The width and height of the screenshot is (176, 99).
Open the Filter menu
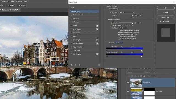click(4, 1)
